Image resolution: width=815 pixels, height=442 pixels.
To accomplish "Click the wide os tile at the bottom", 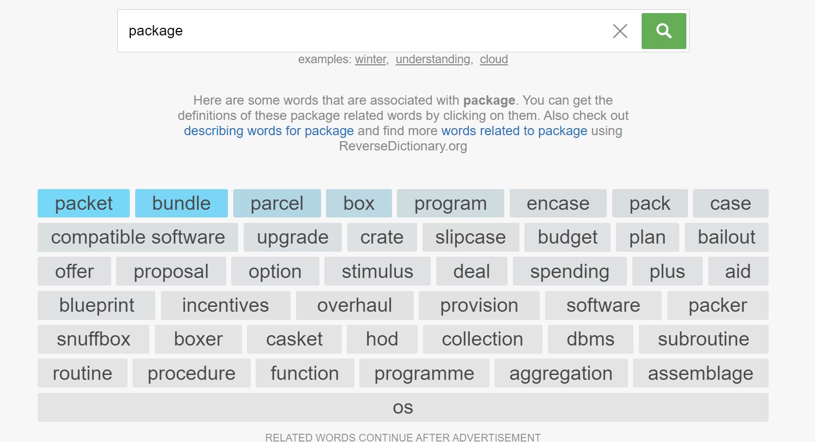I will click(403, 407).
